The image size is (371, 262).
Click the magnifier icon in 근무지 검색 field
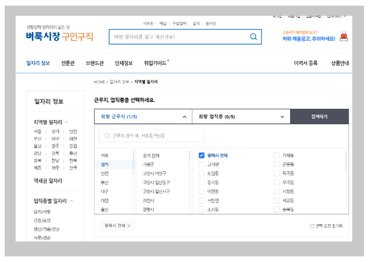pos(107,136)
